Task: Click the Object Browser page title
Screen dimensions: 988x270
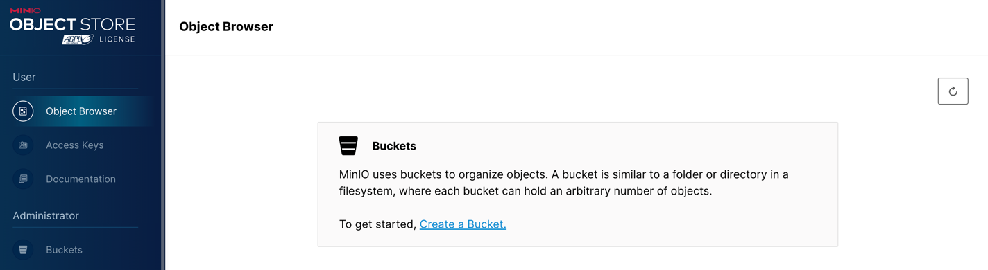Action: [x=226, y=26]
